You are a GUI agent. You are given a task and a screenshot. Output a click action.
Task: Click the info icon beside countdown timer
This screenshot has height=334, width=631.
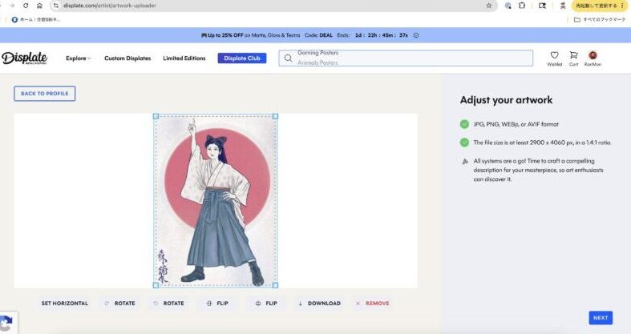416,35
